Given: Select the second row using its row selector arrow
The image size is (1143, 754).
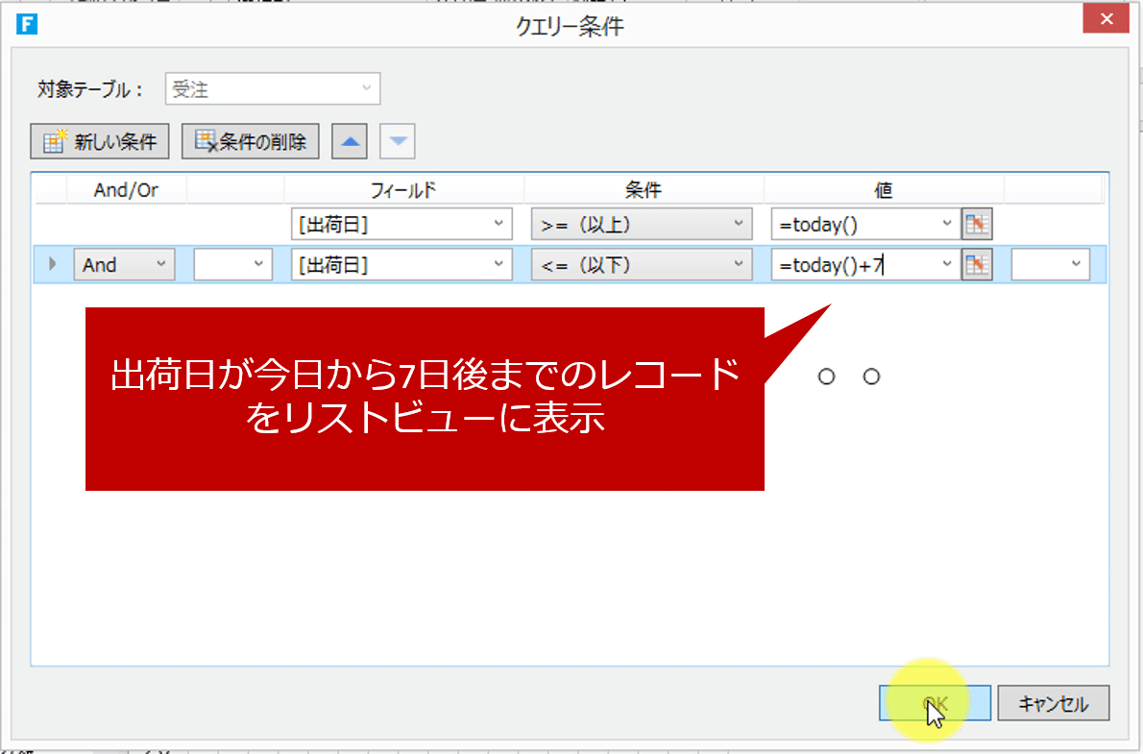Looking at the screenshot, I should tap(53, 264).
